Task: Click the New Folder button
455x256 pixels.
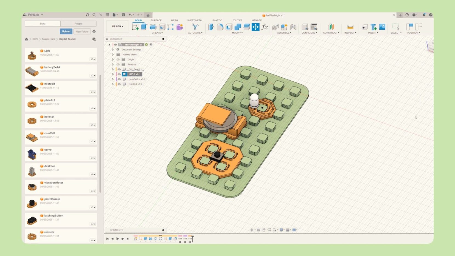Action: pos(82,31)
